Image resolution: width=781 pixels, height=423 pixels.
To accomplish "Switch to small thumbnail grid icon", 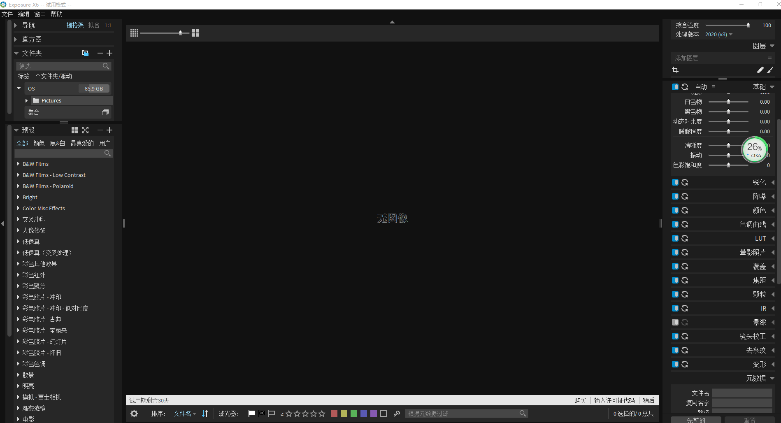I will (134, 33).
